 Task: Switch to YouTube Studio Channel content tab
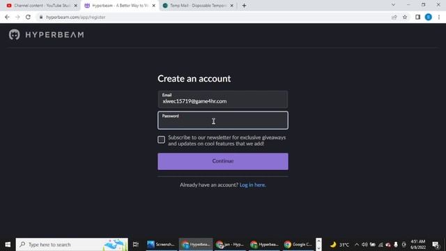[x=42, y=6]
